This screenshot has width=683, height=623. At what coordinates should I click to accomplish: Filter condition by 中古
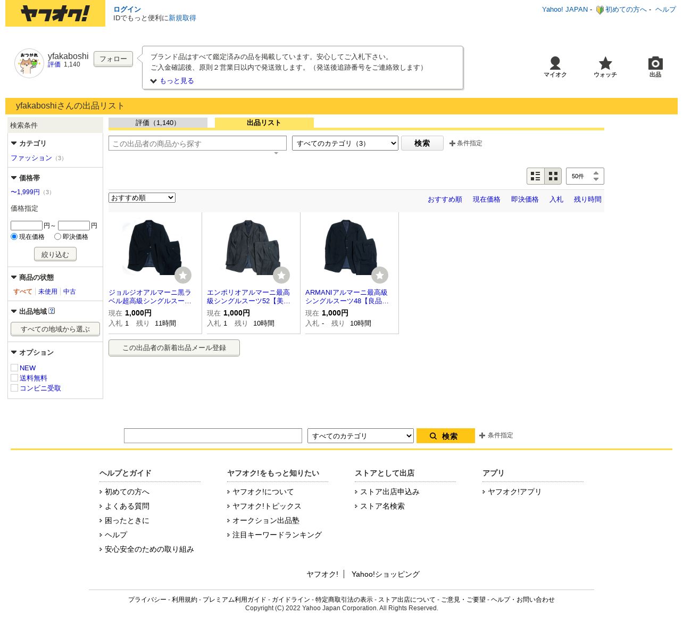(70, 292)
